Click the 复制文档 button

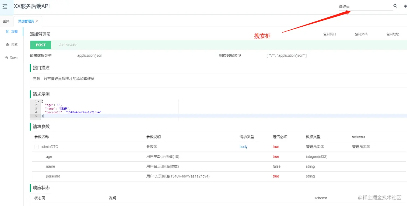[361, 34]
